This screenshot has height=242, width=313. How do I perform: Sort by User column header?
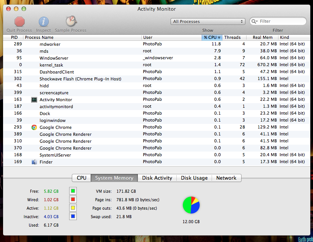pyautogui.click(x=172, y=37)
